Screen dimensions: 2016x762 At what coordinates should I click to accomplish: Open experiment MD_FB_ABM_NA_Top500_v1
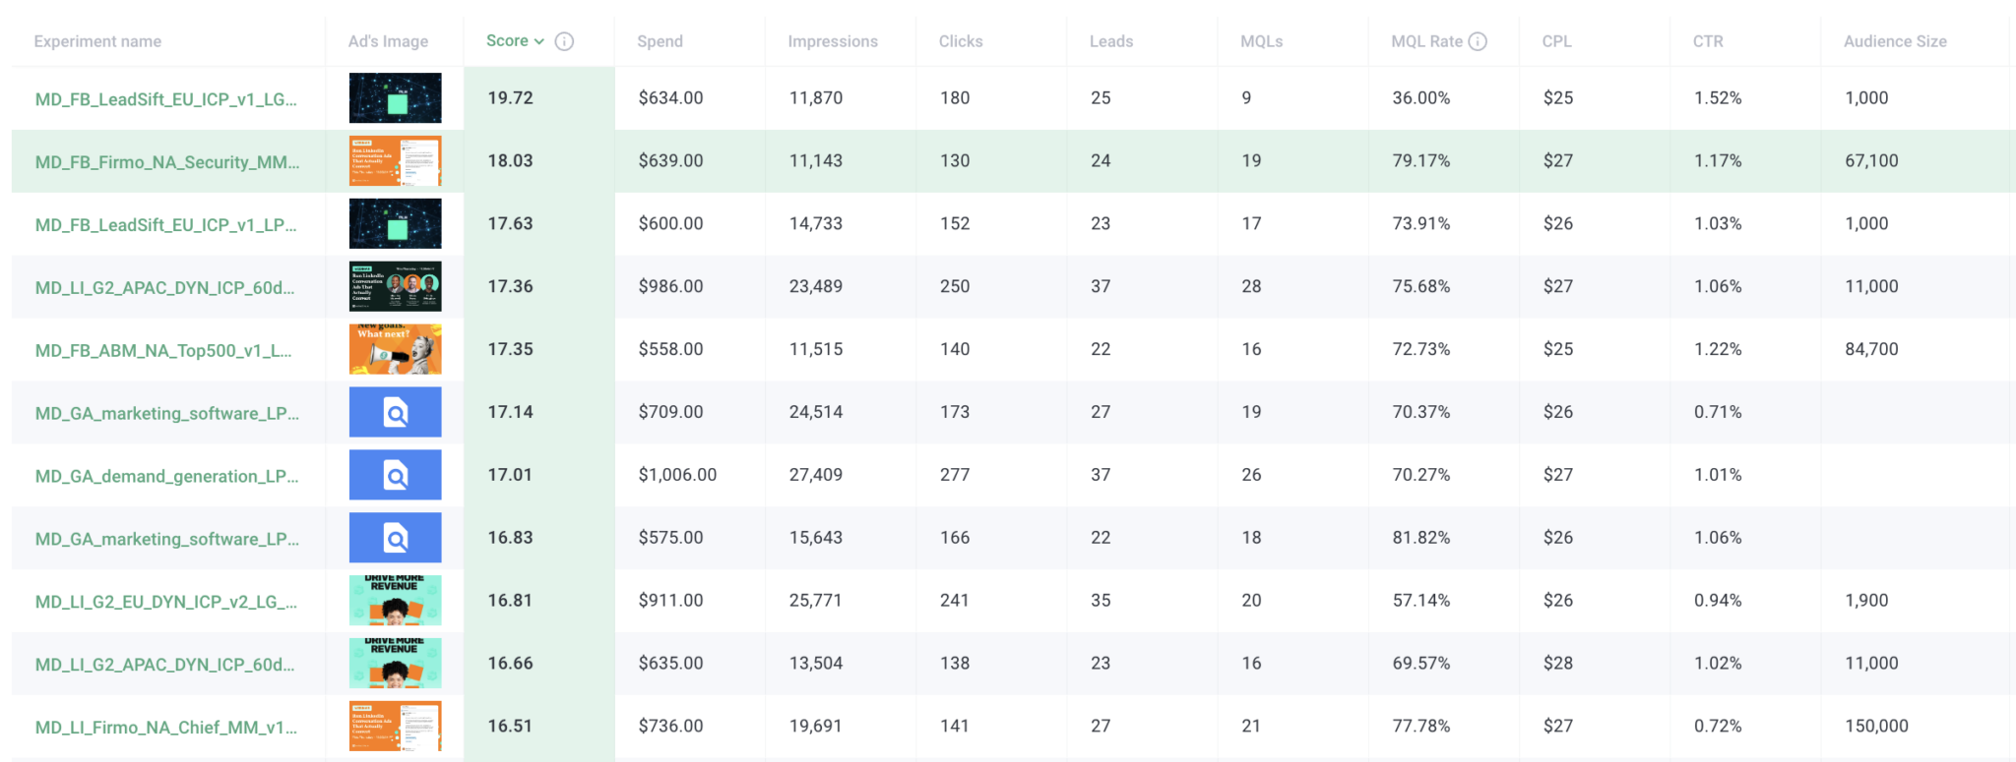pyautogui.click(x=162, y=349)
